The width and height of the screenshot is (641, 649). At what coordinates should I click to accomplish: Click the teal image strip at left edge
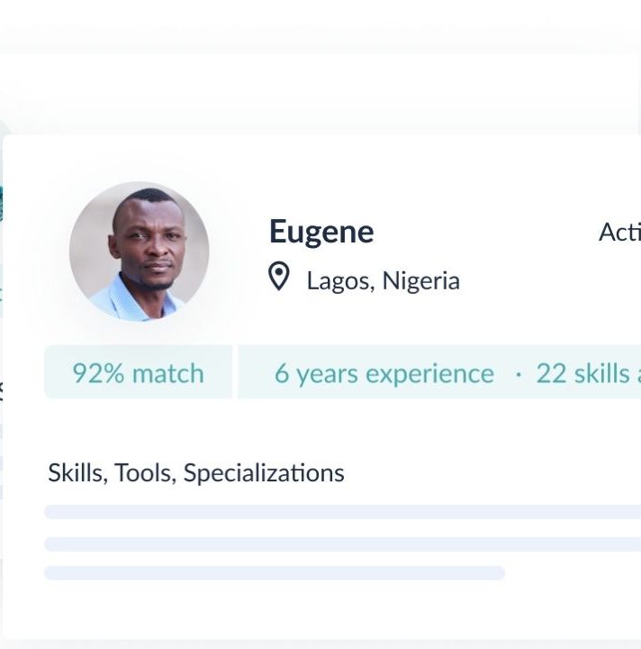click(x=1, y=204)
